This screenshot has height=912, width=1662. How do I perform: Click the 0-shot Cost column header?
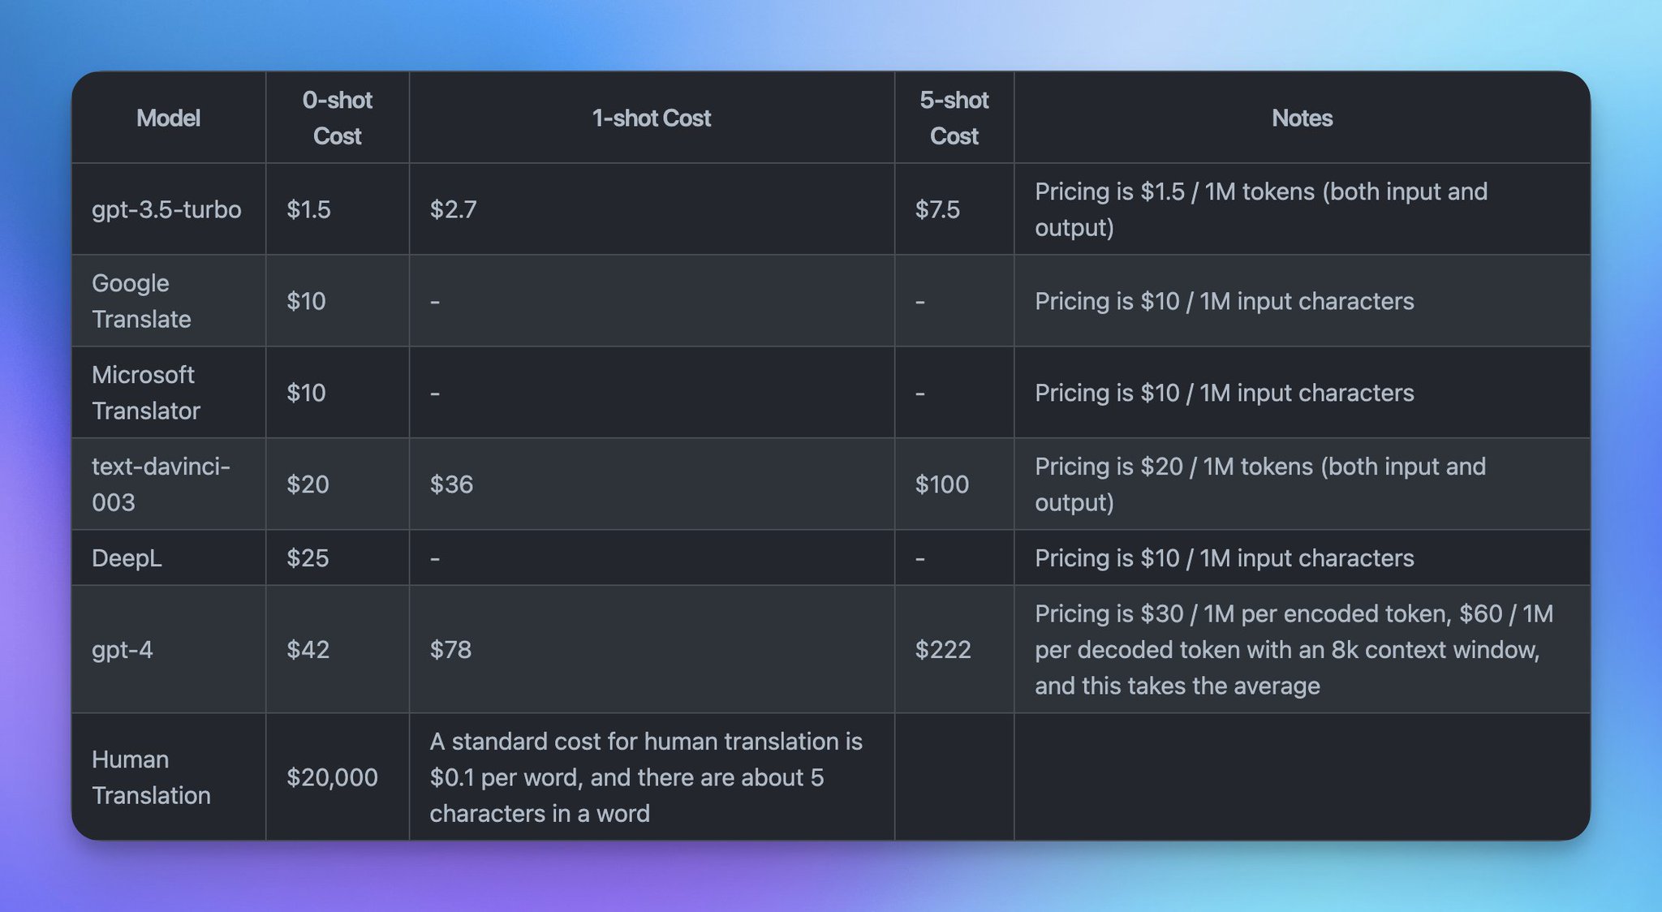[337, 118]
